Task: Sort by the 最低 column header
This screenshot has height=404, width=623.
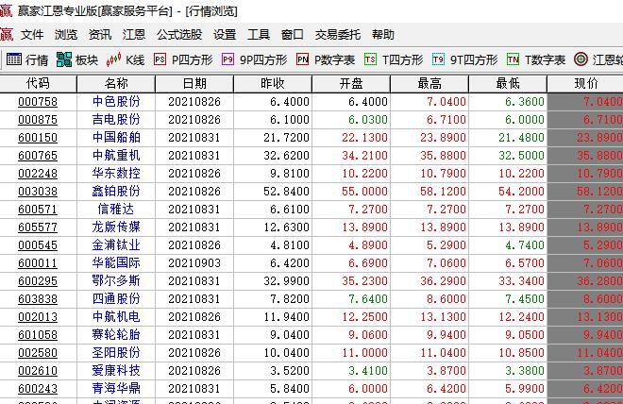Action: [x=508, y=83]
